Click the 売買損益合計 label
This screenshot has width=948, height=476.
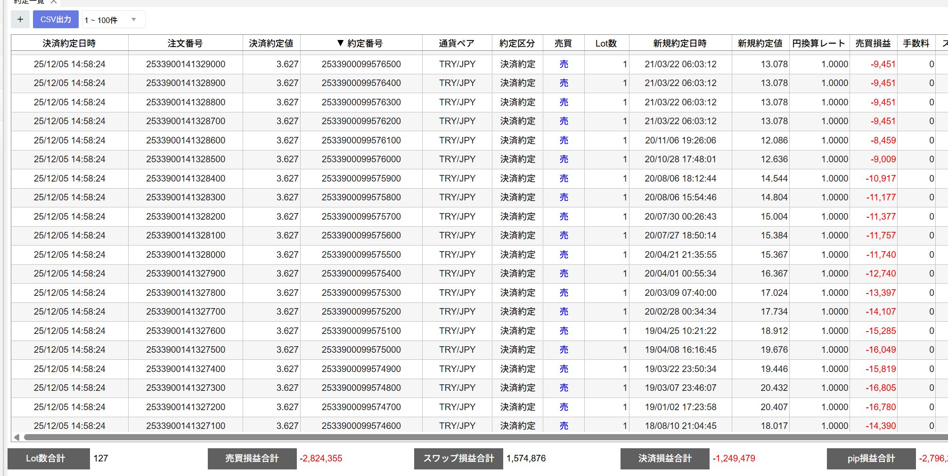coord(252,459)
